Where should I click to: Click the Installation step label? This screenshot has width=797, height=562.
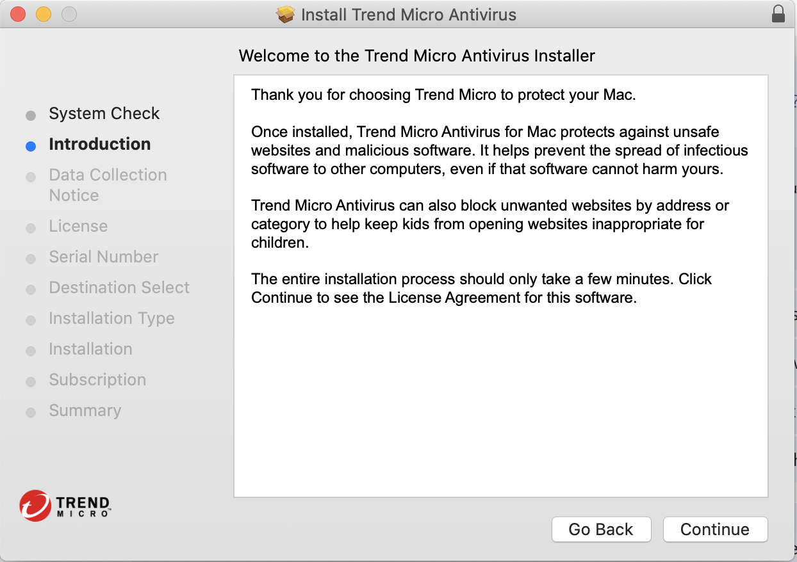[x=91, y=349]
